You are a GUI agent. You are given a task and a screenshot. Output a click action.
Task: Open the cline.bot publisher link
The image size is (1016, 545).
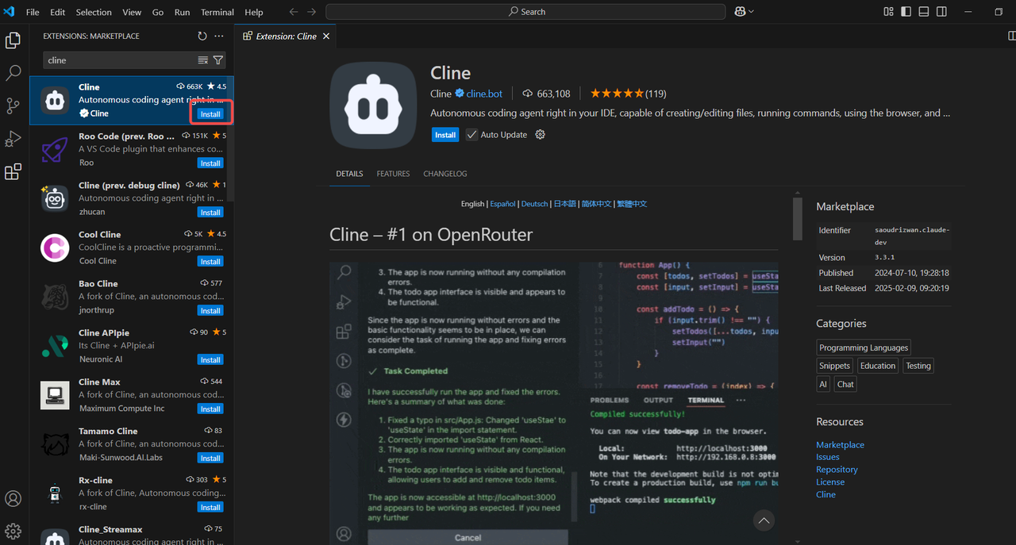tap(484, 94)
